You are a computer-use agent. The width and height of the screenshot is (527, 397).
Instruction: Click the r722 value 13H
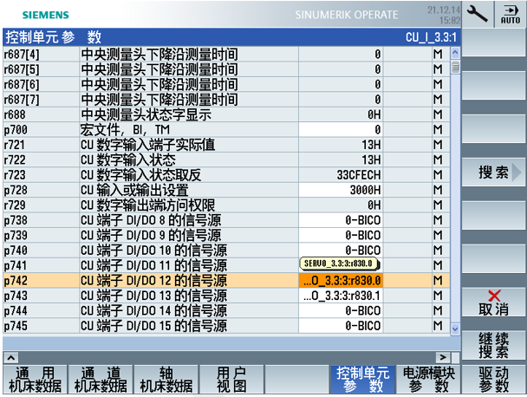click(371, 159)
